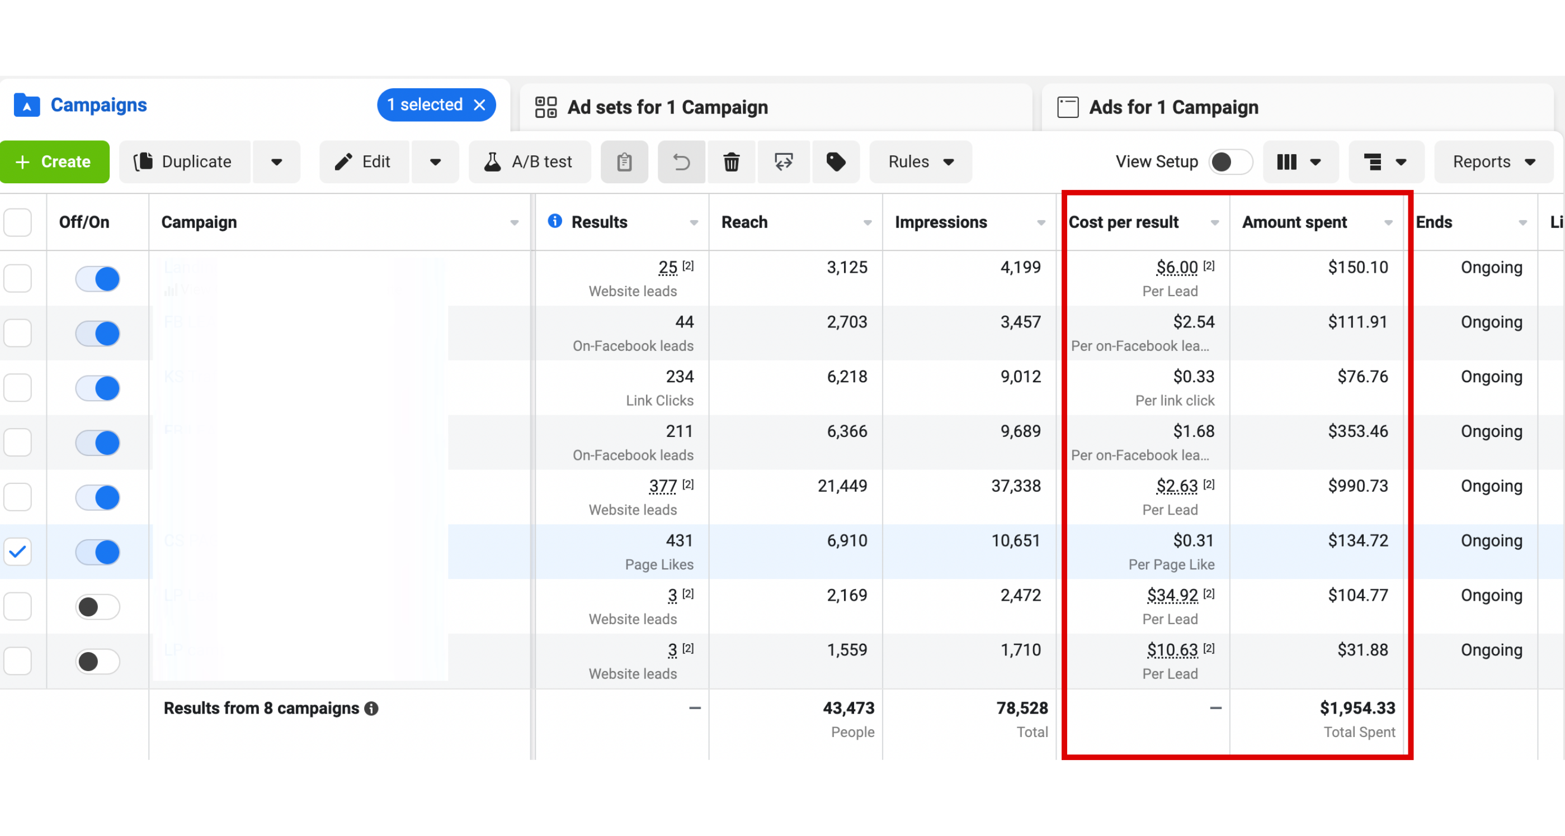Click the clipboard paste icon
The width and height of the screenshot is (1565, 836).
pyautogui.click(x=624, y=162)
